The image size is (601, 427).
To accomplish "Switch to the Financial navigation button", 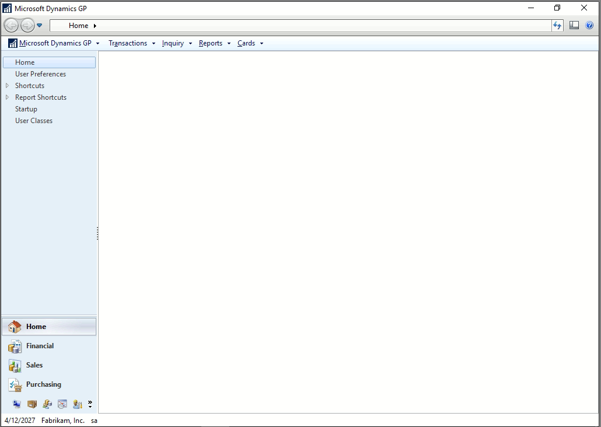I will click(40, 346).
